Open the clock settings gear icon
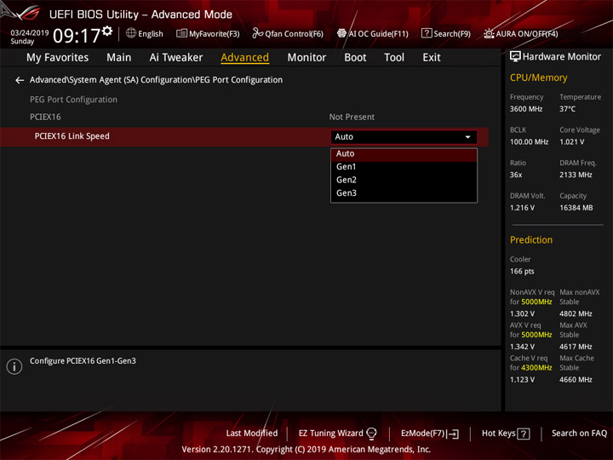Viewport: 613px width, 460px height. tap(107, 31)
